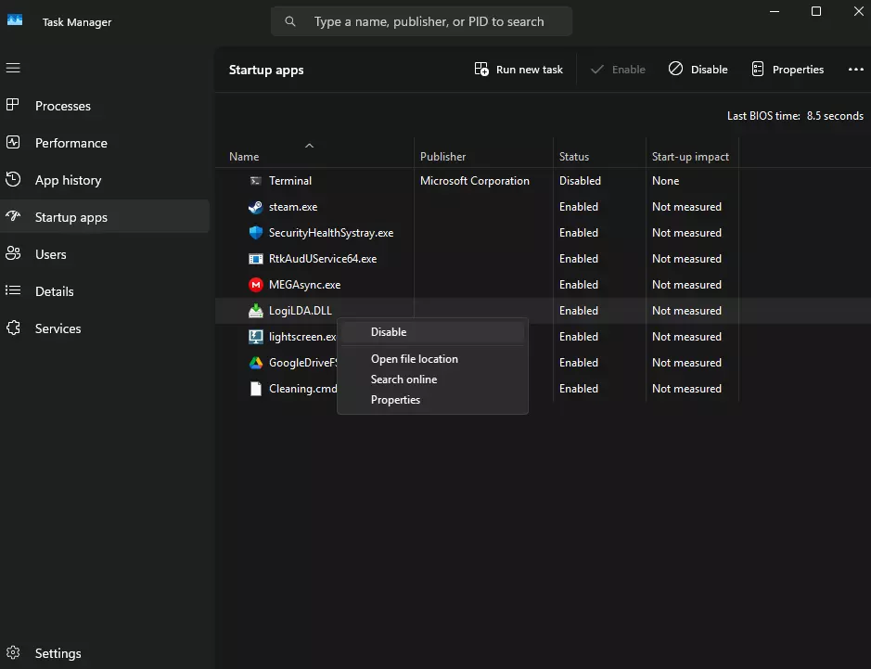Select the MEGAsync.exe startup row

click(304, 285)
